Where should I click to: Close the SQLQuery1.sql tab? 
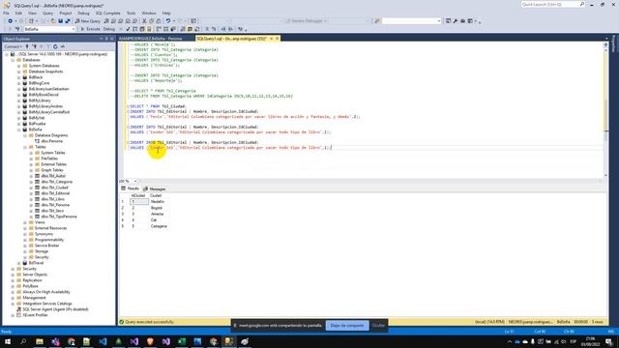[x=278, y=39]
